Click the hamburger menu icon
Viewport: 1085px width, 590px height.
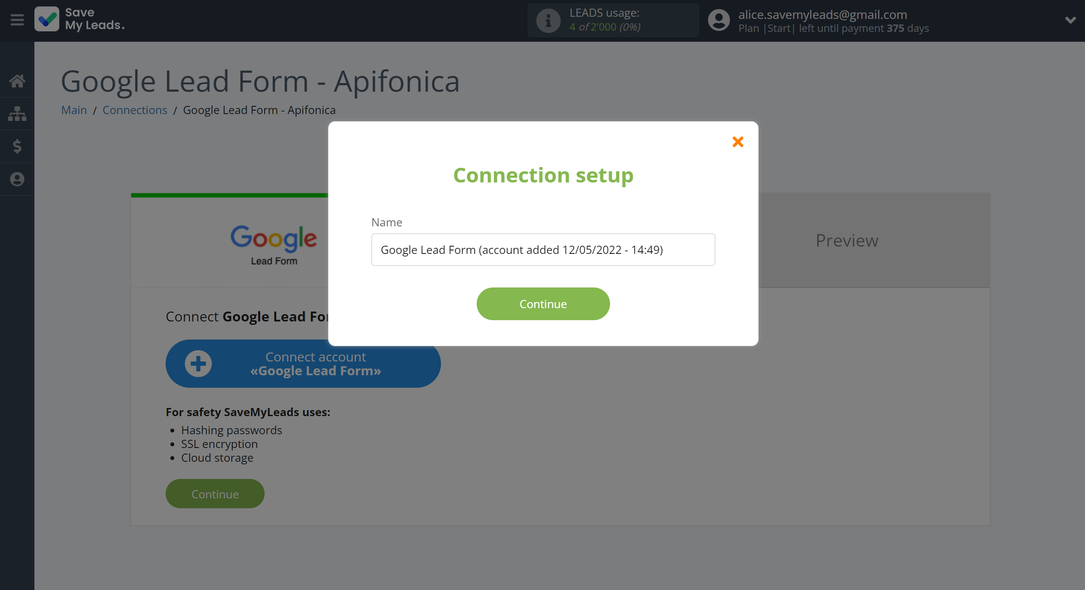(16, 20)
